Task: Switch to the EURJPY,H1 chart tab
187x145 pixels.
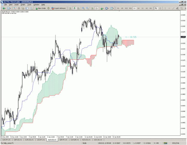Action: (x=7, y=140)
